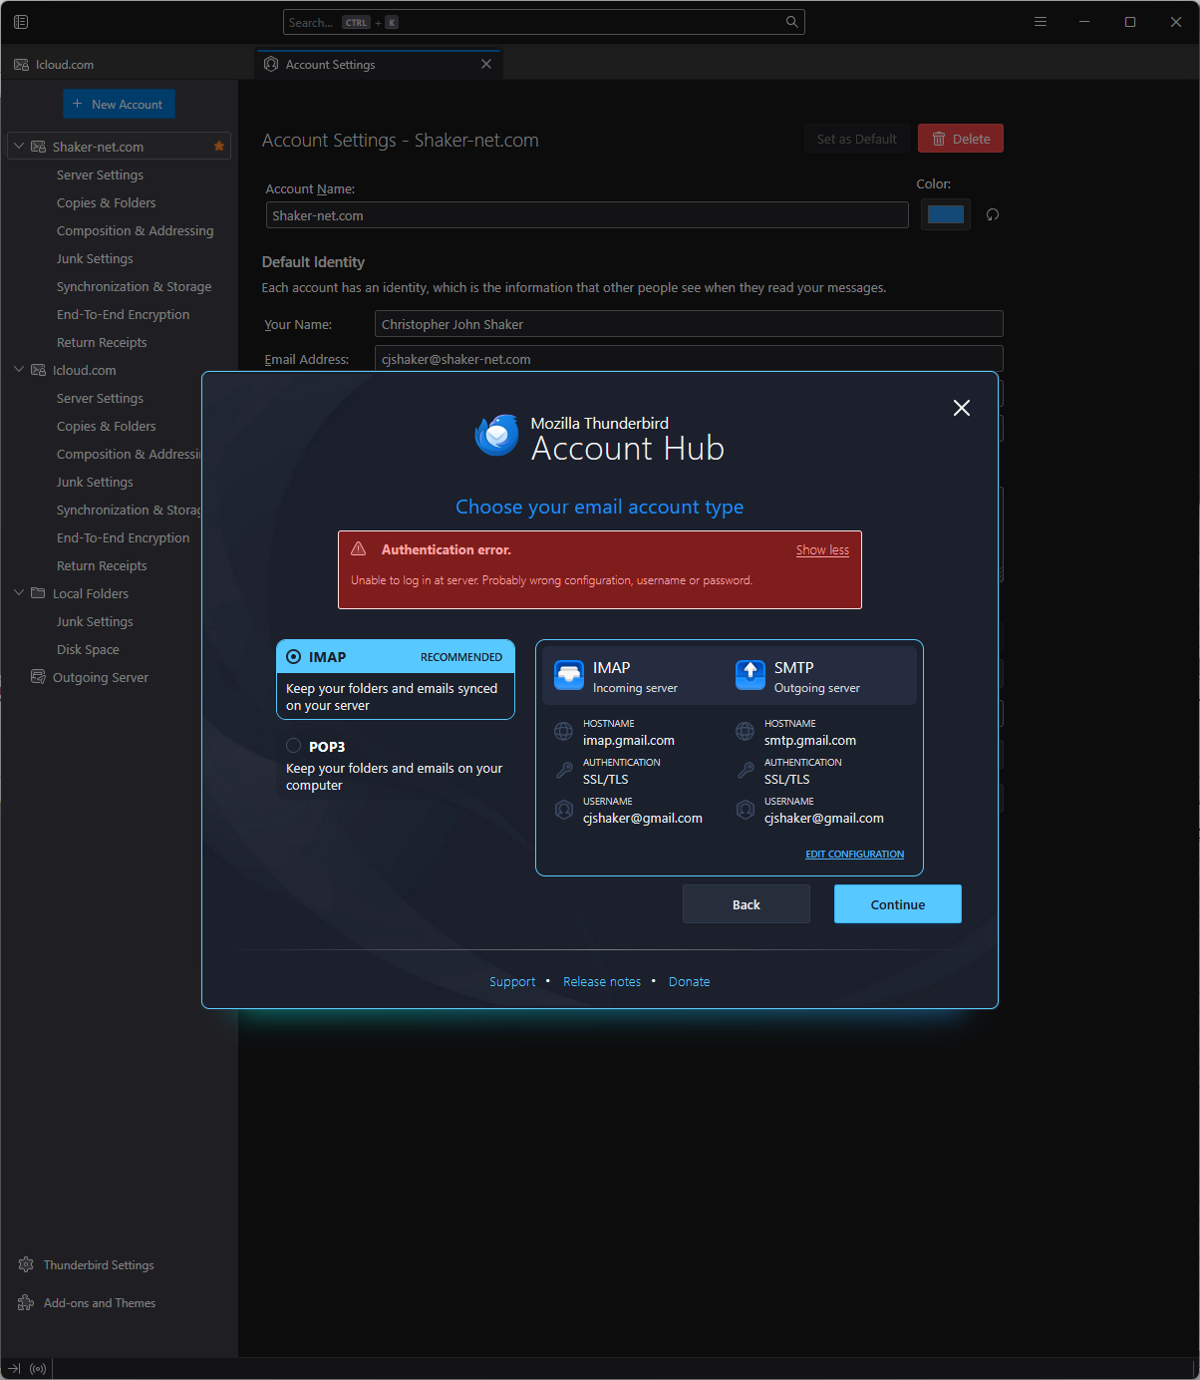Image resolution: width=1200 pixels, height=1380 pixels.
Task: Select the IMAP account type radio button
Action: (294, 657)
